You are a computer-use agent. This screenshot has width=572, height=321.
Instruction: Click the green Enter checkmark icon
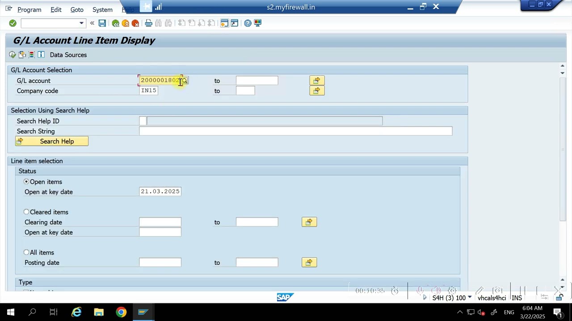13,23
